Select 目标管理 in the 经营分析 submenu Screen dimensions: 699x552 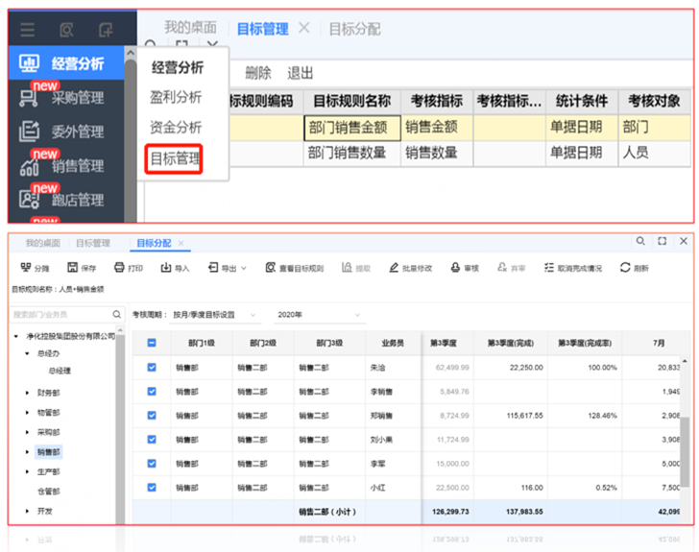(x=175, y=157)
